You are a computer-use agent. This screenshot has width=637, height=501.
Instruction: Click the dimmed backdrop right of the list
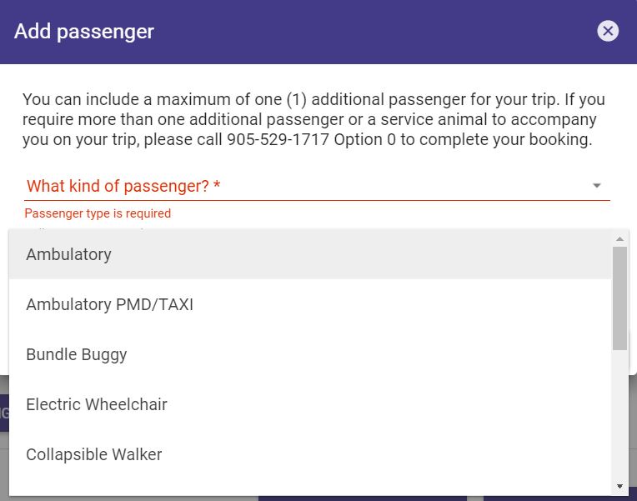(x=633, y=437)
